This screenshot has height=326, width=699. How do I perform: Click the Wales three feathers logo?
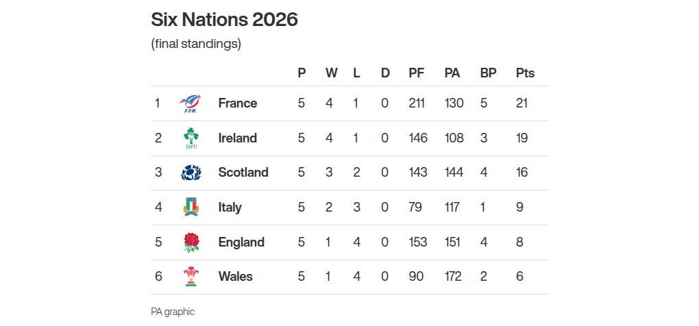point(191,277)
